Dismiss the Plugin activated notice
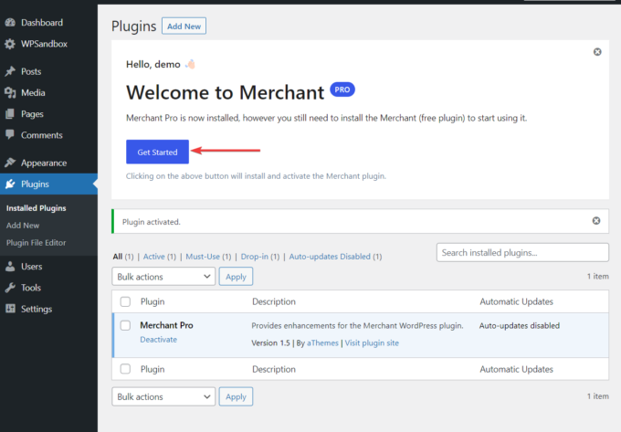The height and width of the screenshot is (432, 621). pyautogui.click(x=596, y=221)
